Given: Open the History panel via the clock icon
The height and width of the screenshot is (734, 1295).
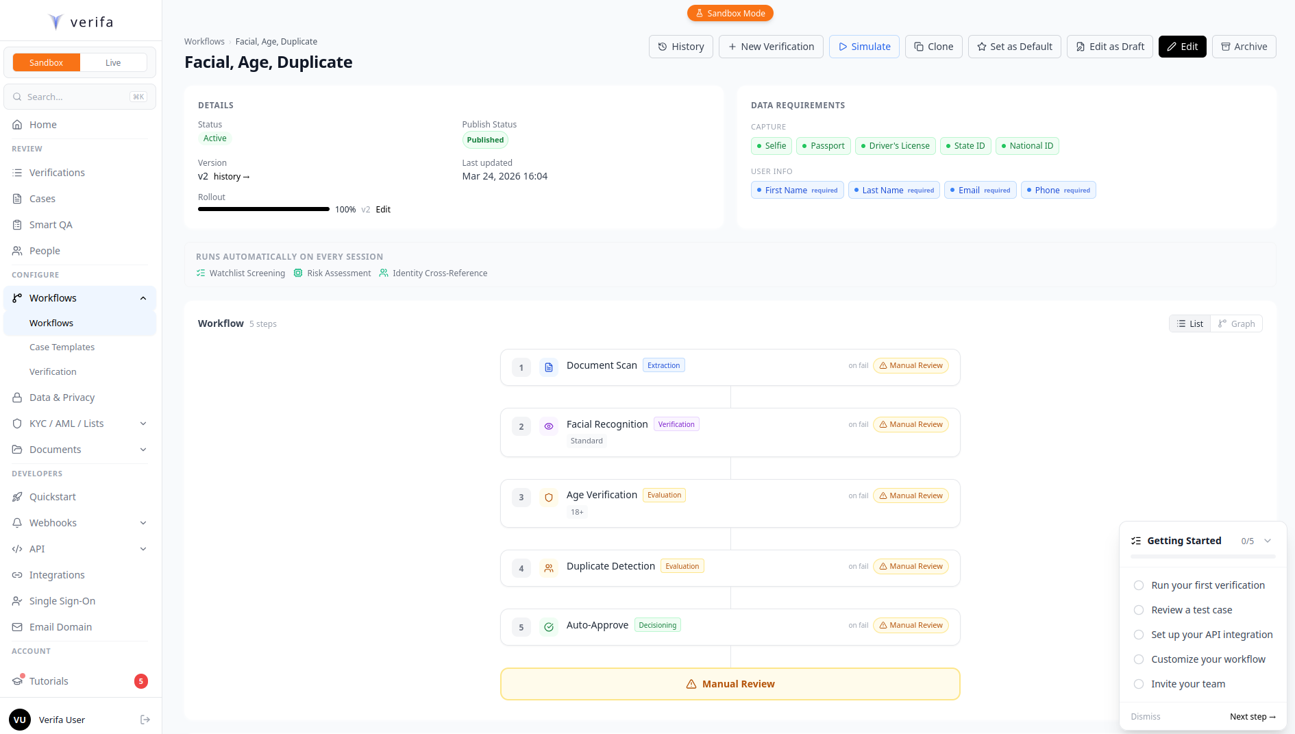Looking at the screenshot, I should click(x=663, y=47).
